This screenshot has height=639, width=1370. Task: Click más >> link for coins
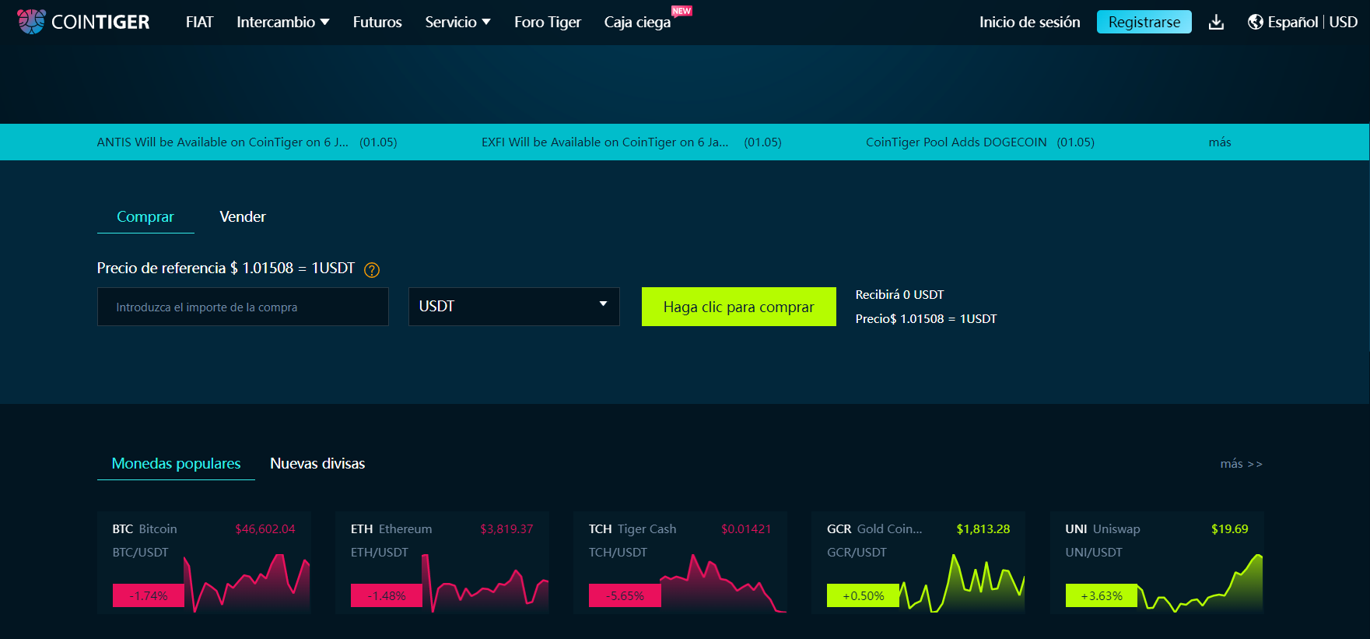1241,464
